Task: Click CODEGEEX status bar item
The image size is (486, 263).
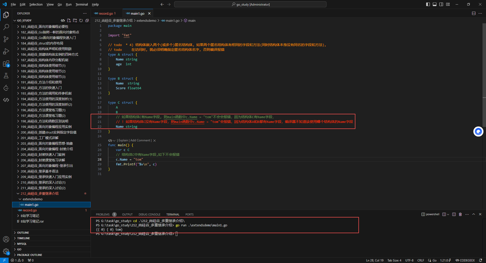Action: (x=465, y=260)
